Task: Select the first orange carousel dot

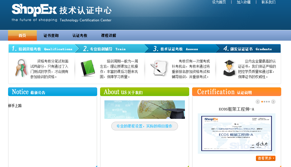Action: coord(262,102)
